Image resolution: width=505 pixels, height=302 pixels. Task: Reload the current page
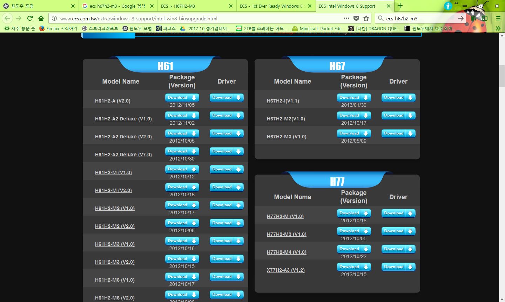pos(30,18)
